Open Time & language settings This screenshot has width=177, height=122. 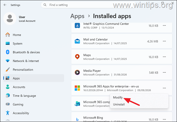pyautogui.click(x=34, y=96)
